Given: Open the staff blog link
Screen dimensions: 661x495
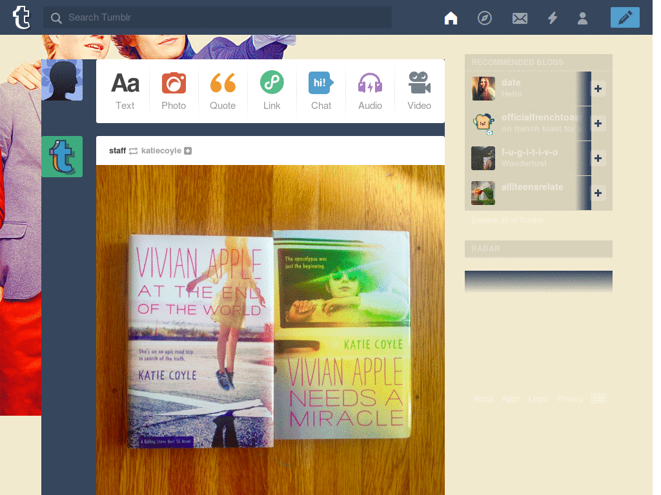Looking at the screenshot, I should click(117, 151).
